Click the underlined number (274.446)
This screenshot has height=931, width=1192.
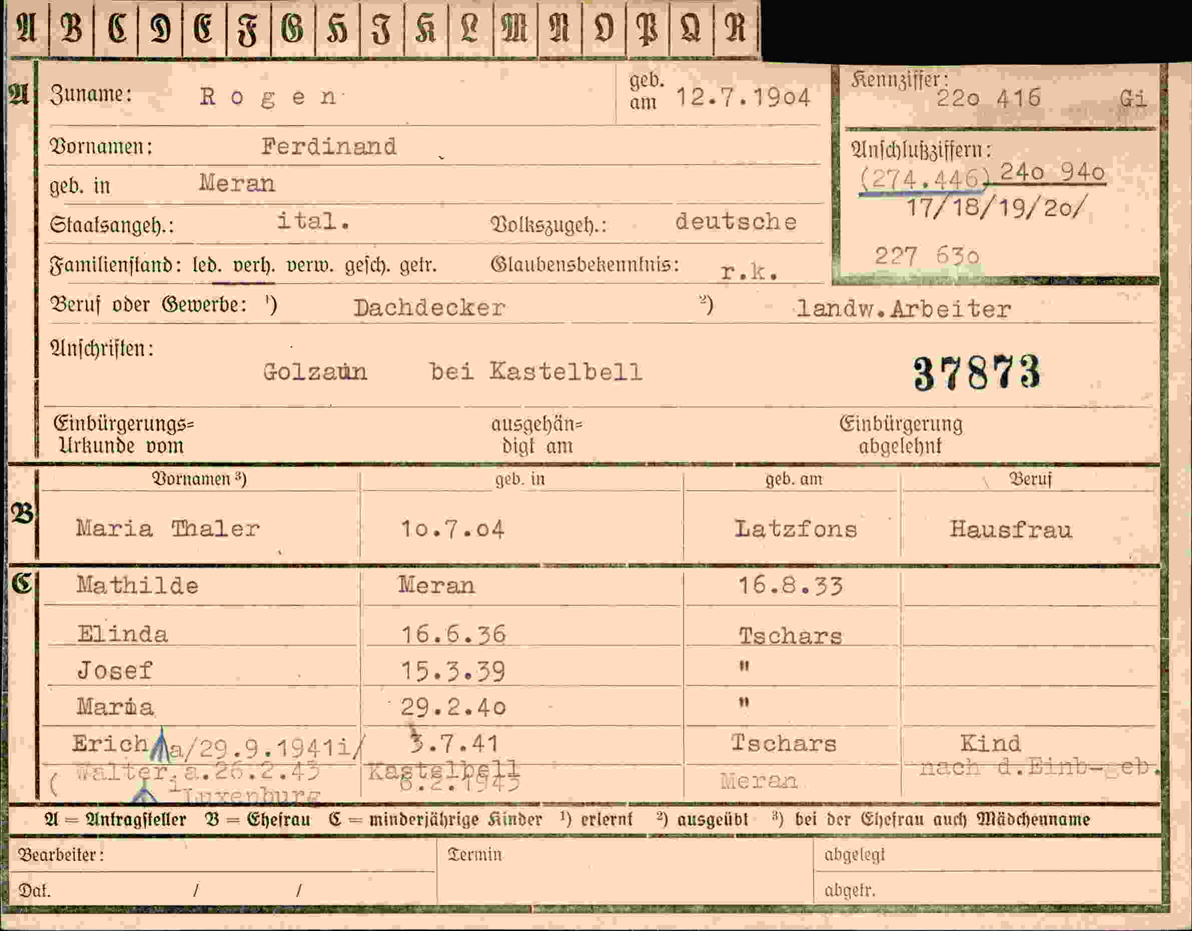coord(924,179)
